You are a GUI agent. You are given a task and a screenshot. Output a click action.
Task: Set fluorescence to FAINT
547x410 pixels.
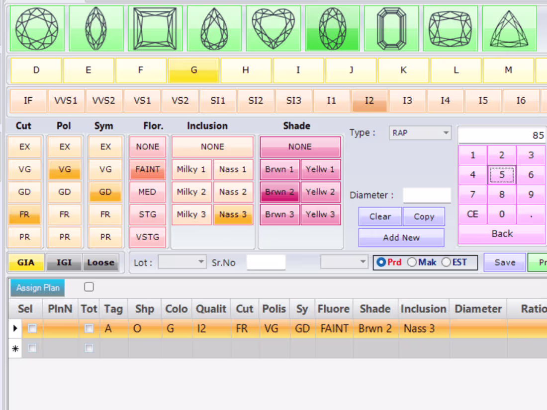click(148, 169)
